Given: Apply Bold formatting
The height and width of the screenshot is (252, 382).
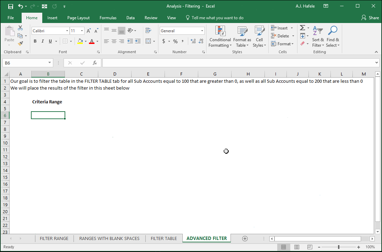Looking at the screenshot, I should point(35,41).
